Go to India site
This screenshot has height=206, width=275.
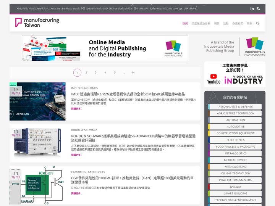[x=129, y=8]
